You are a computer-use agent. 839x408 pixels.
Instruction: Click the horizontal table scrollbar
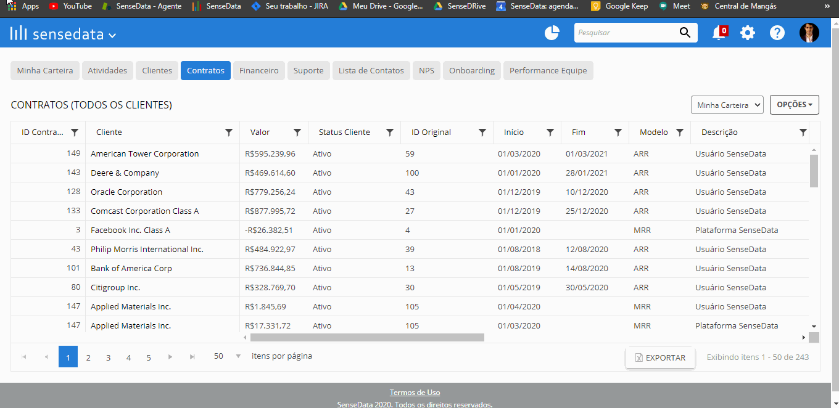tap(367, 337)
